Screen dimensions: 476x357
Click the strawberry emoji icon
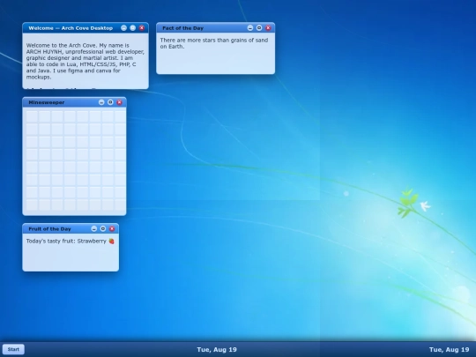point(111,241)
